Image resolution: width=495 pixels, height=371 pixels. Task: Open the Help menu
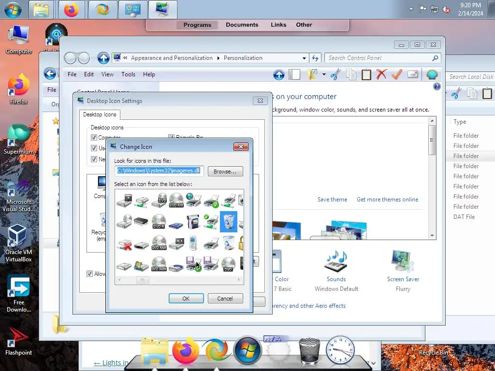pyautogui.click(x=149, y=74)
